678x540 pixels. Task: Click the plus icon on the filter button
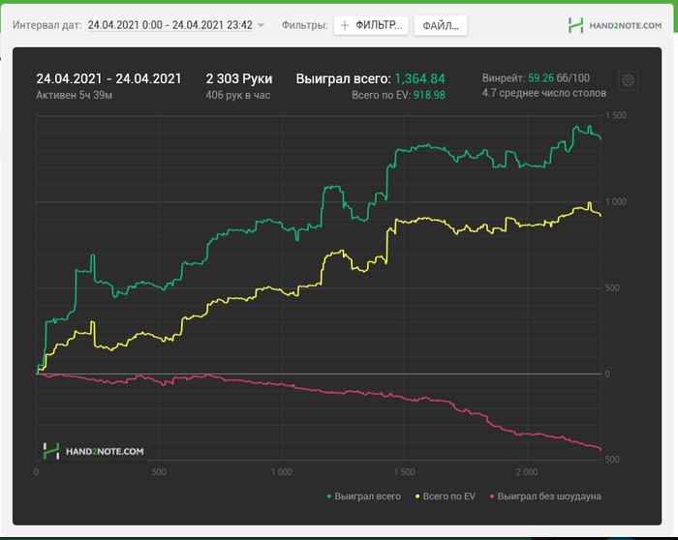coord(345,25)
